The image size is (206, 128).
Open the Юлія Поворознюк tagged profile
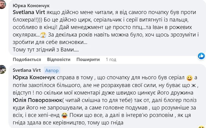pos(36,100)
